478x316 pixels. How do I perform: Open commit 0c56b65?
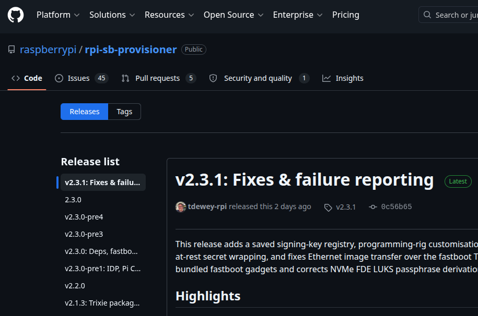click(x=397, y=207)
